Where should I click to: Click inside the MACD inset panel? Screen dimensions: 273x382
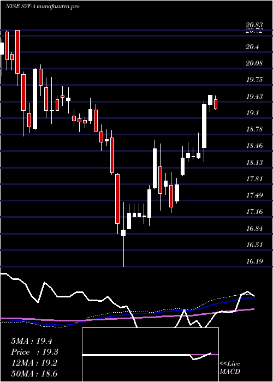pyautogui.click(x=150, y=355)
